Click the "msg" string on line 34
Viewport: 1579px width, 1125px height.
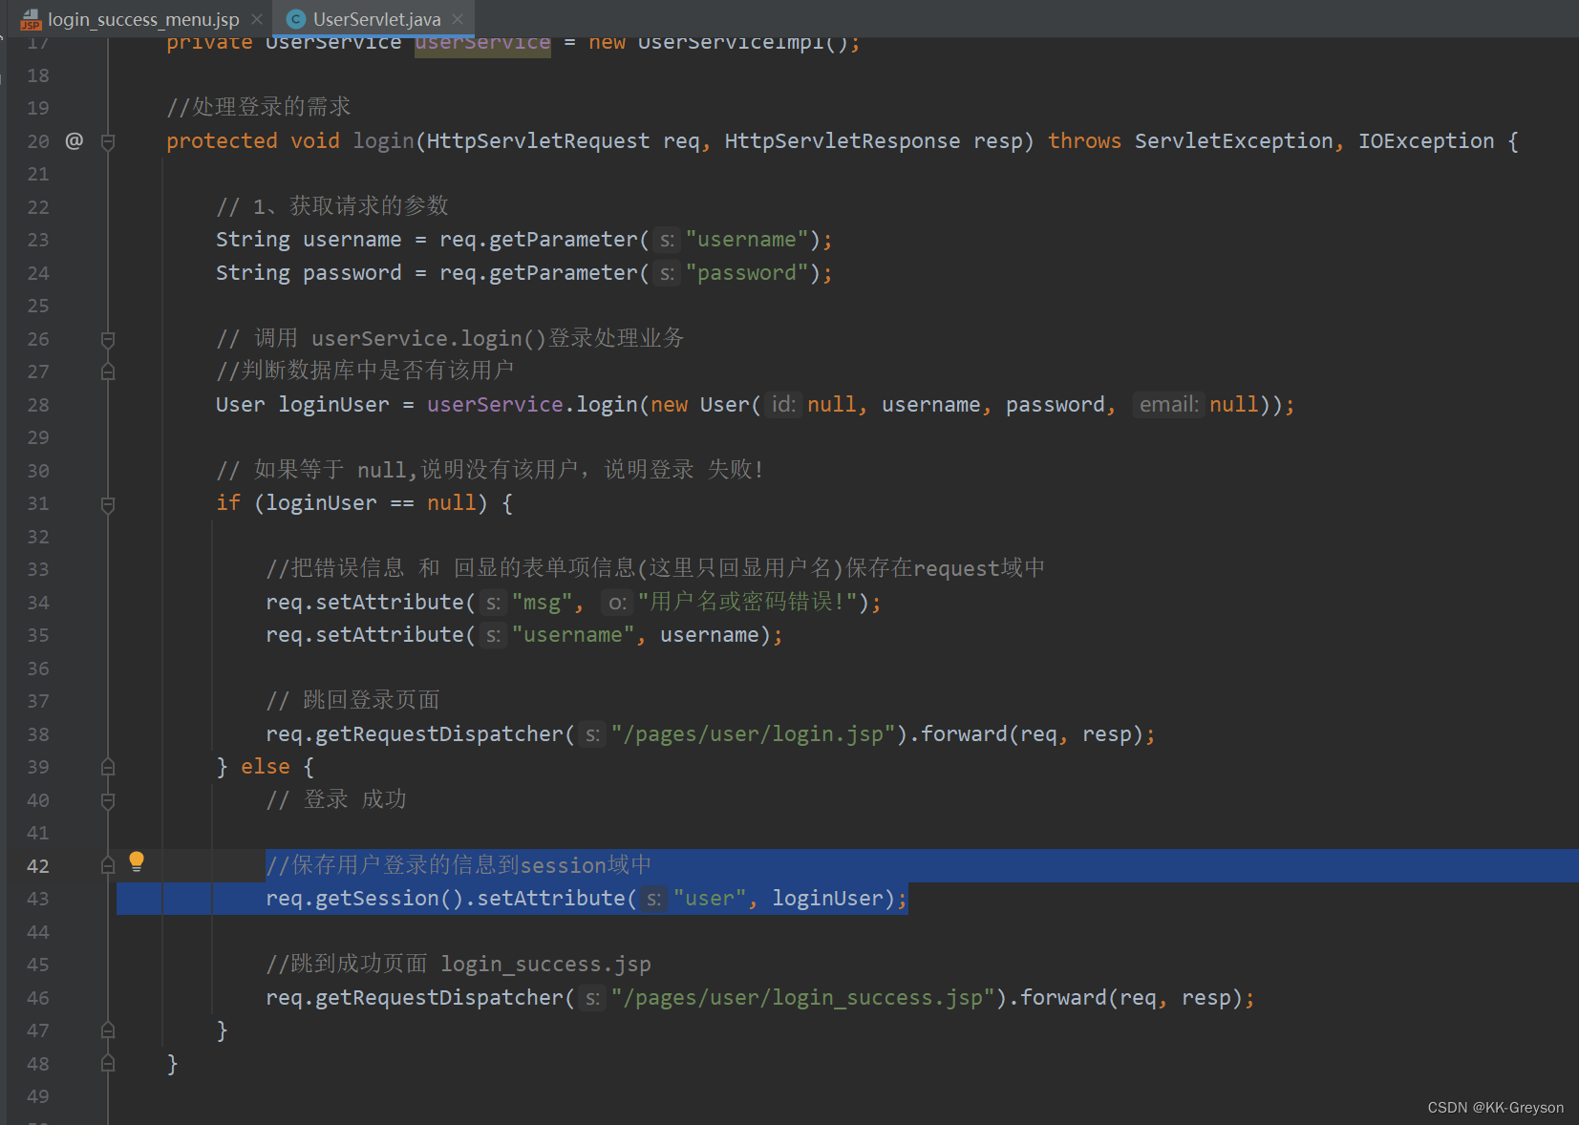[542, 603]
